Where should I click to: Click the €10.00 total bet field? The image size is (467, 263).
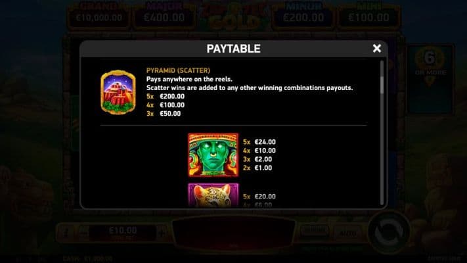pyautogui.click(x=123, y=232)
